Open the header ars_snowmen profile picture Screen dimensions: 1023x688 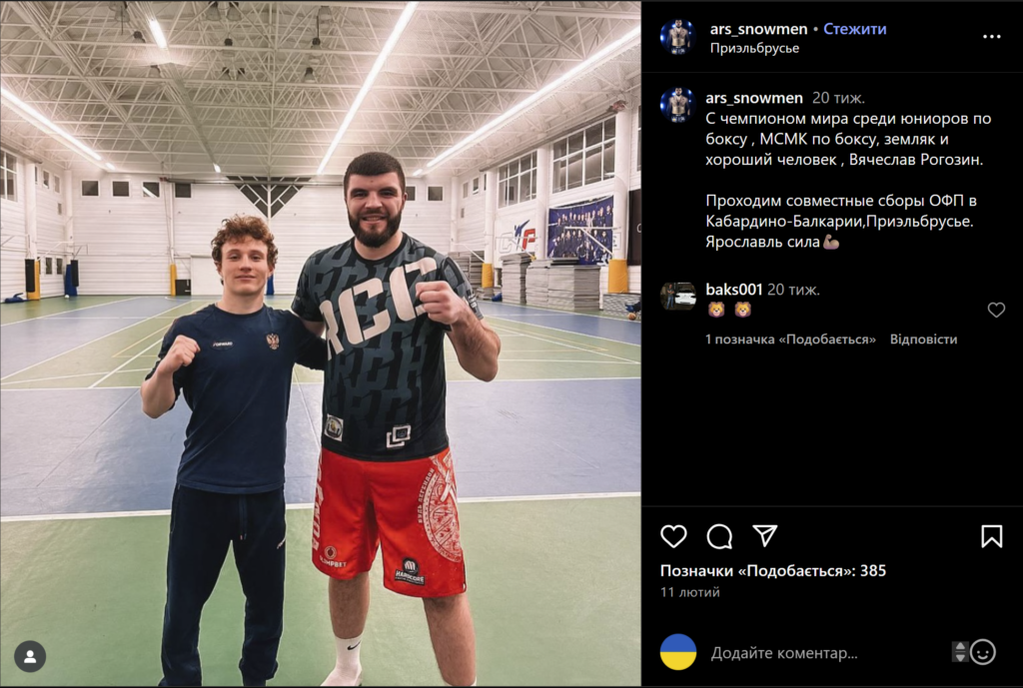678,37
